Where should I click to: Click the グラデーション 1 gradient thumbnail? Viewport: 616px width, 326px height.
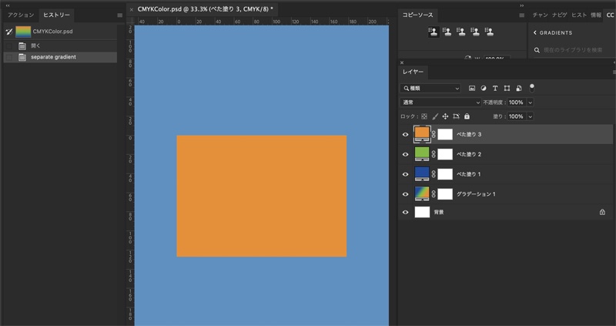click(x=422, y=194)
